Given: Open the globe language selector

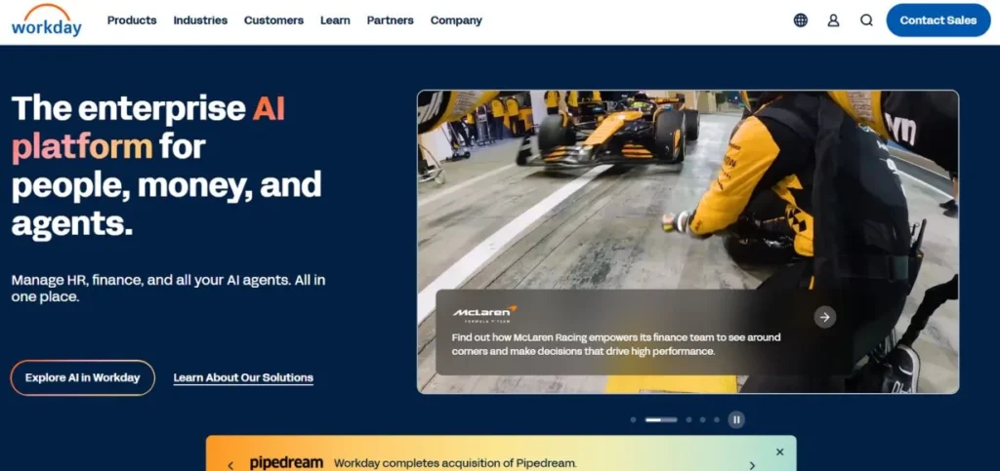Looking at the screenshot, I should coord(801,20).
